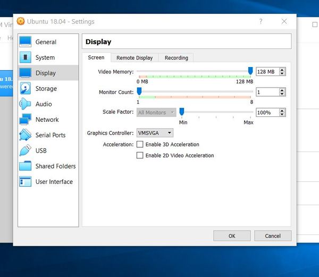The image size is (319, 277).
Task: Switch to the Recording tab
Action: click(x=177, y=58)
